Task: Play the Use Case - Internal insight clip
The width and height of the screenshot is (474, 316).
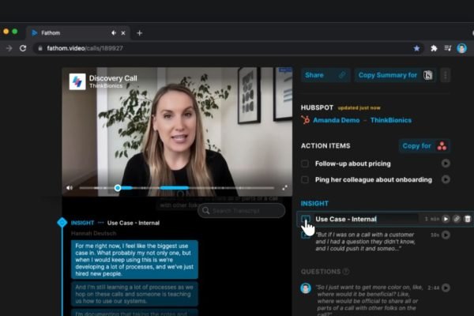Action: tap(446, 219)
